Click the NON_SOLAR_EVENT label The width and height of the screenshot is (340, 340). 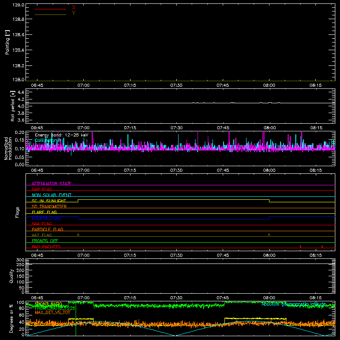51,195
